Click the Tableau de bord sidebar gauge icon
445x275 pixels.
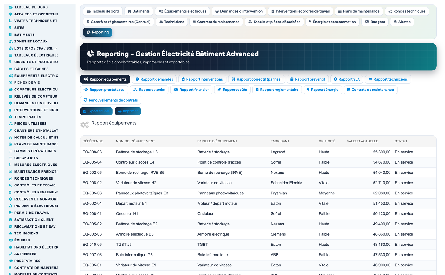[10, 7]
